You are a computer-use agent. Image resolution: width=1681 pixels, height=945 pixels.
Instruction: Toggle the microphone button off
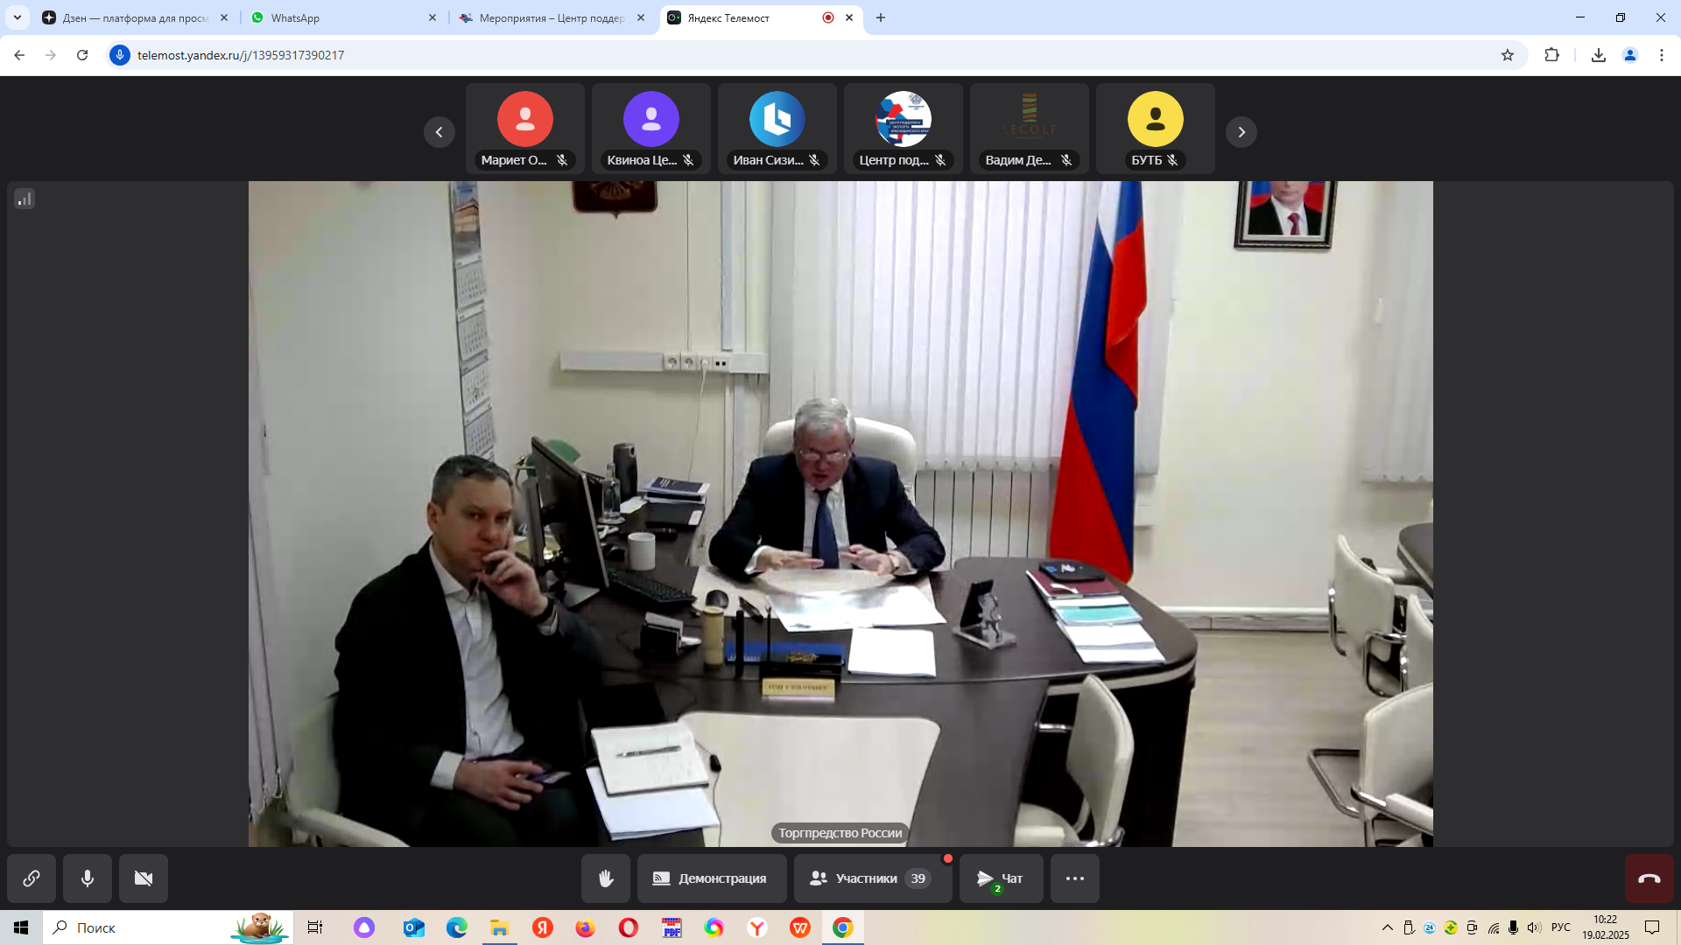(x=88, y=878)
